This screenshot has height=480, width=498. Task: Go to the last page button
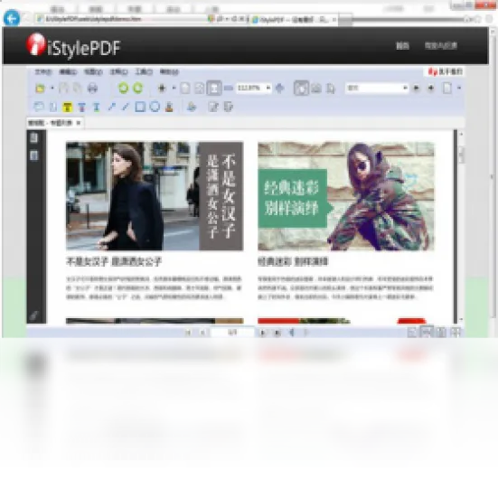pyautogui.click(x=277, y=333)
